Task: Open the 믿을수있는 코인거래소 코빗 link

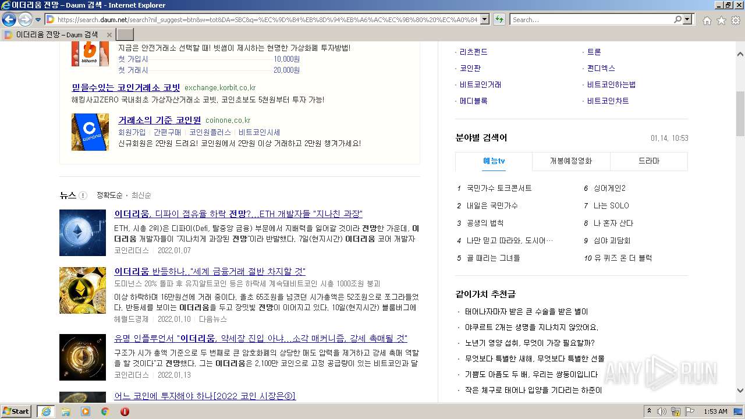Action: pyautogui.click(x=126, y=88)
